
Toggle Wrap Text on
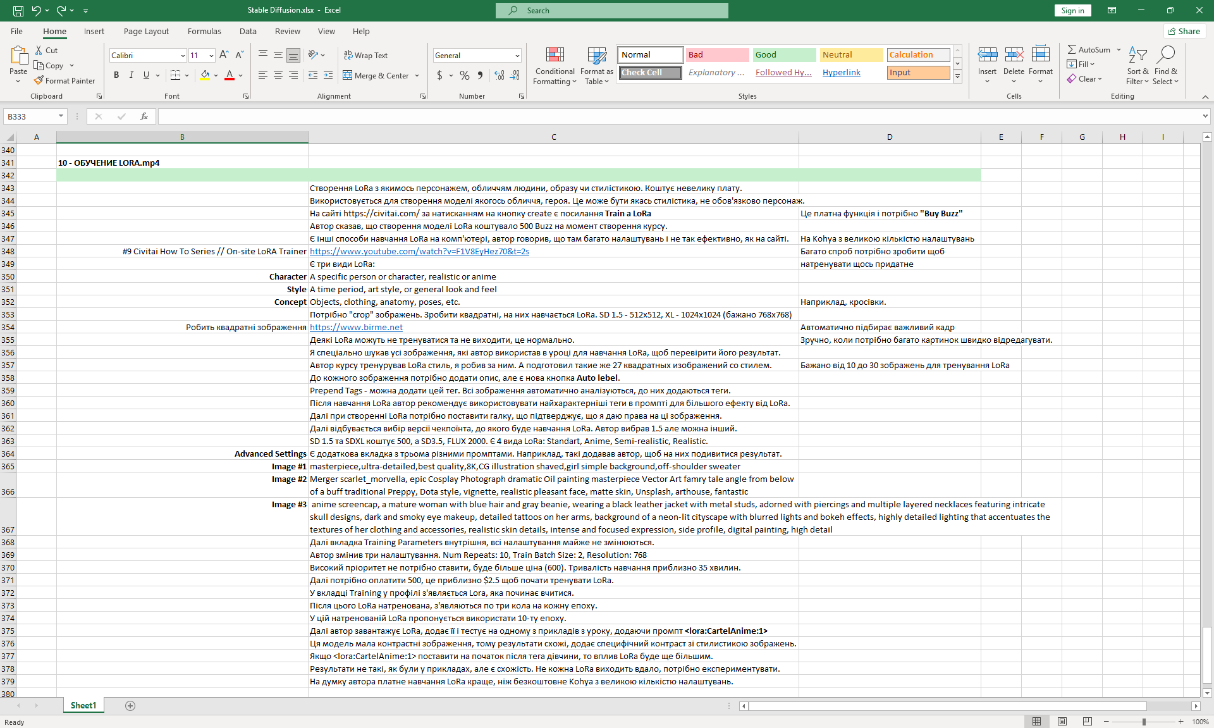[x=365, y=55]
